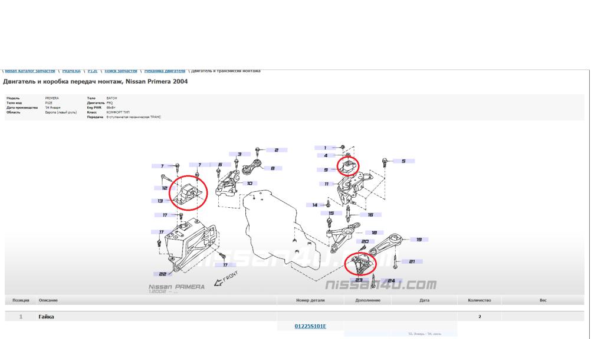The height and width of the screenshot is (339, 604).
Task: Select callout label 2 on the diagram
Action: [276, 150]
